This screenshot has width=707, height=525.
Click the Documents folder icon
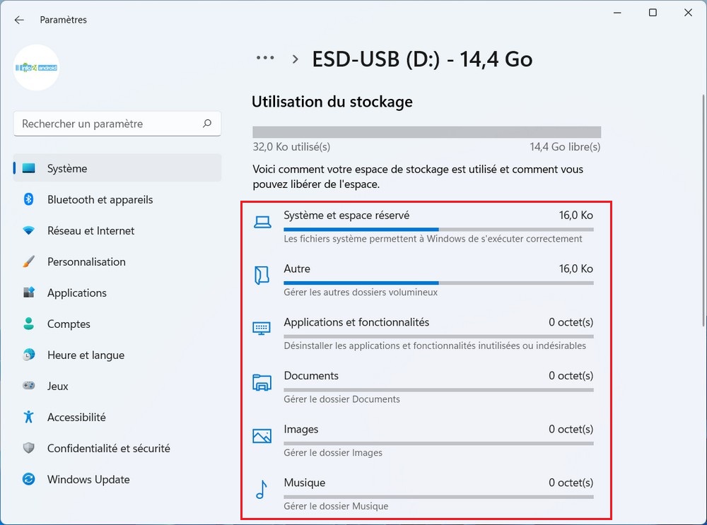[262, 382]
